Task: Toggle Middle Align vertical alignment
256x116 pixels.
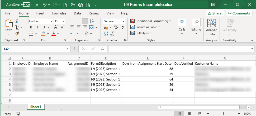Action: [79, 21]
